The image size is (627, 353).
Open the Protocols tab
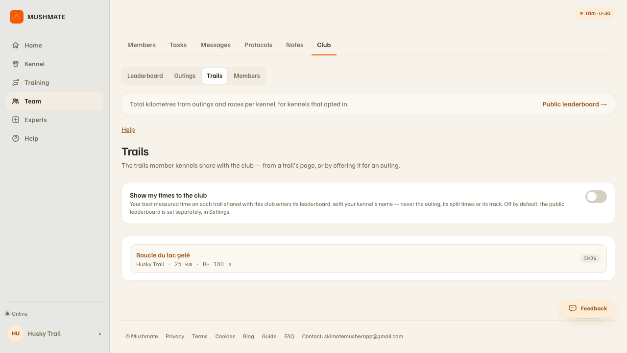(258, 45)
